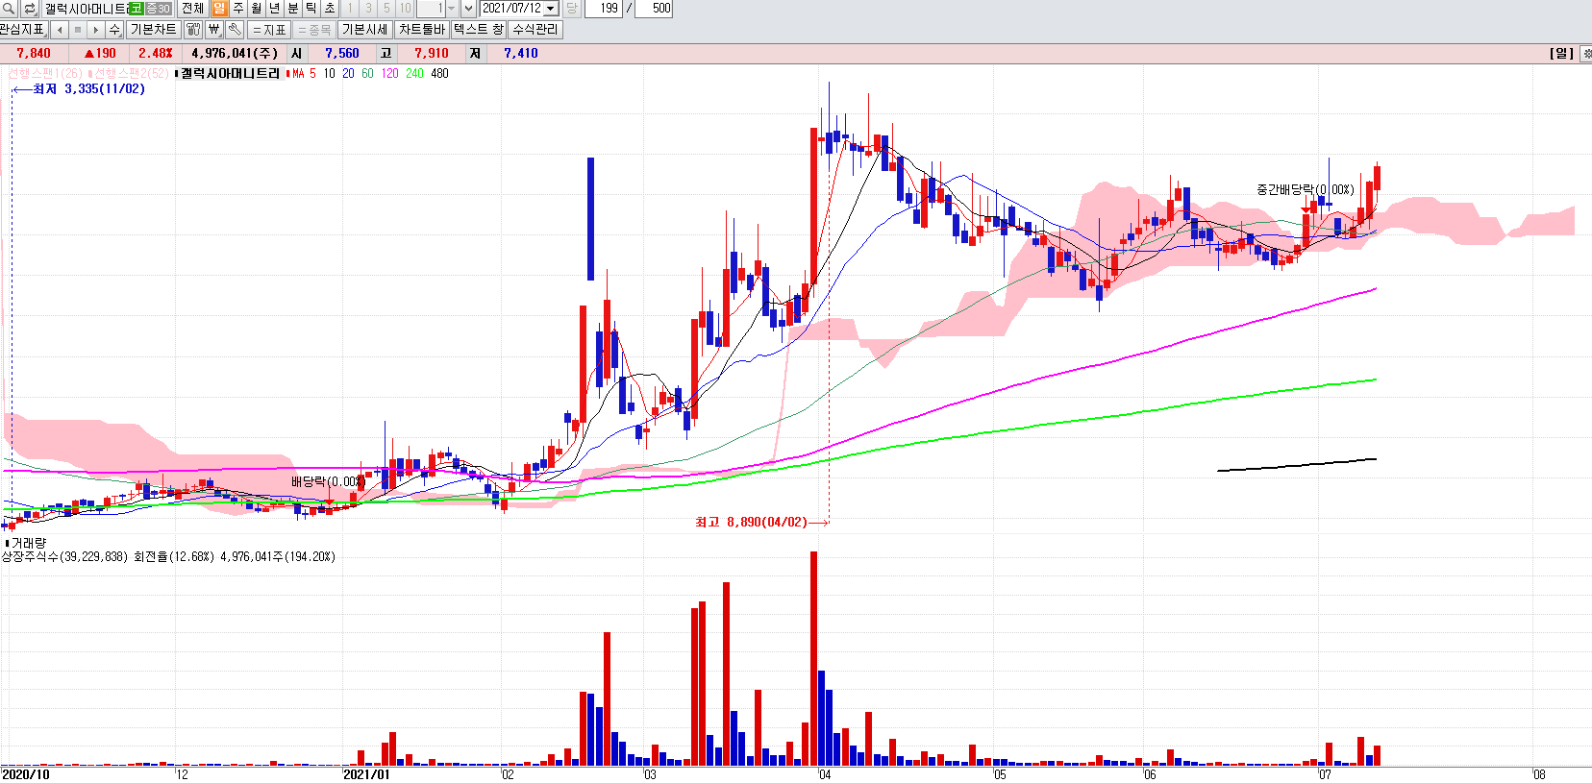Click the won currency (₩) icon
Image resolution: width=1592 pixels, height=783 pixels.
point(213,30)
